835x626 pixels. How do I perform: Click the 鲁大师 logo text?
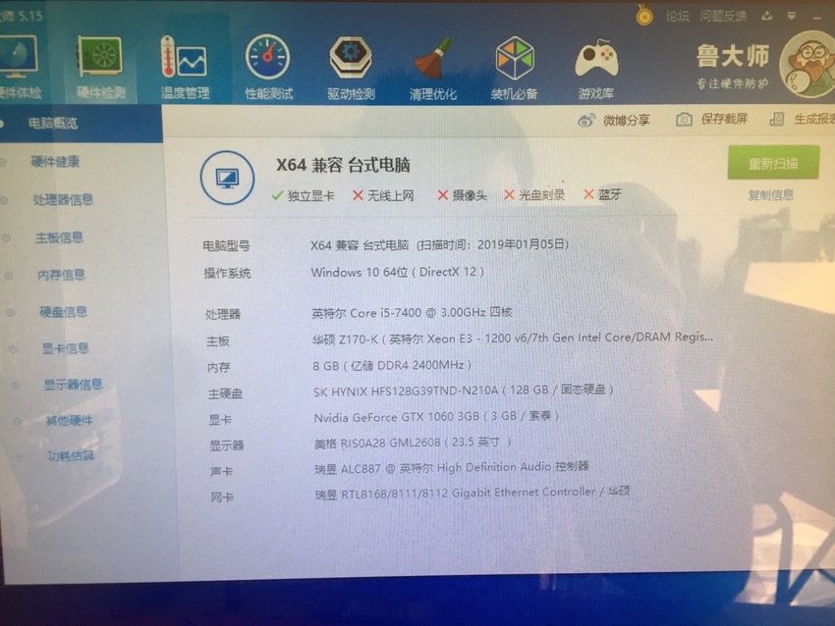tap(733, 56)
